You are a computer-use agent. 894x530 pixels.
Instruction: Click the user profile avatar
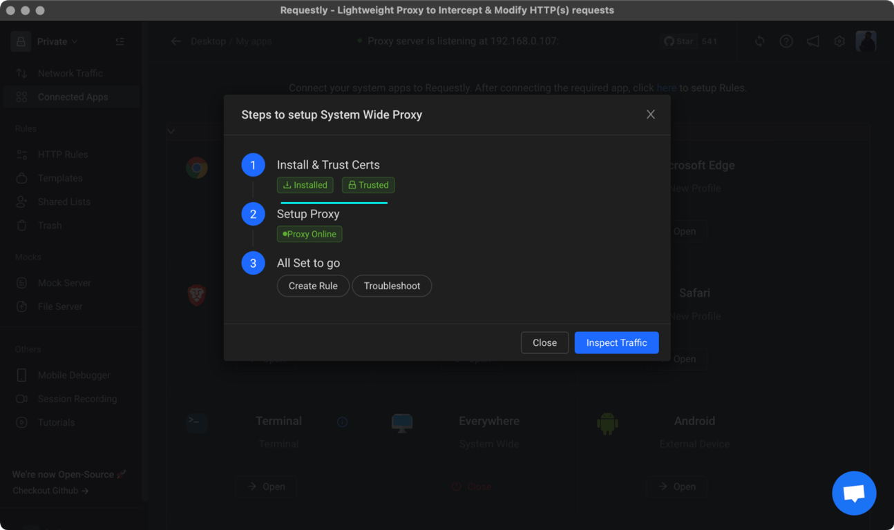tap(866, 41)
